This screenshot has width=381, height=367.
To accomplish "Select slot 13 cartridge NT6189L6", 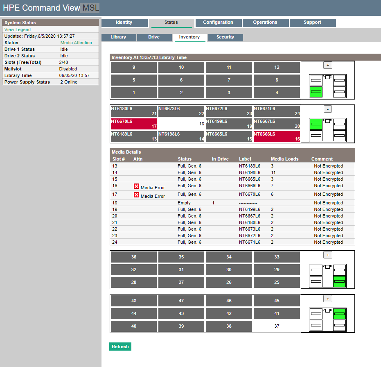I will point(134,136).
